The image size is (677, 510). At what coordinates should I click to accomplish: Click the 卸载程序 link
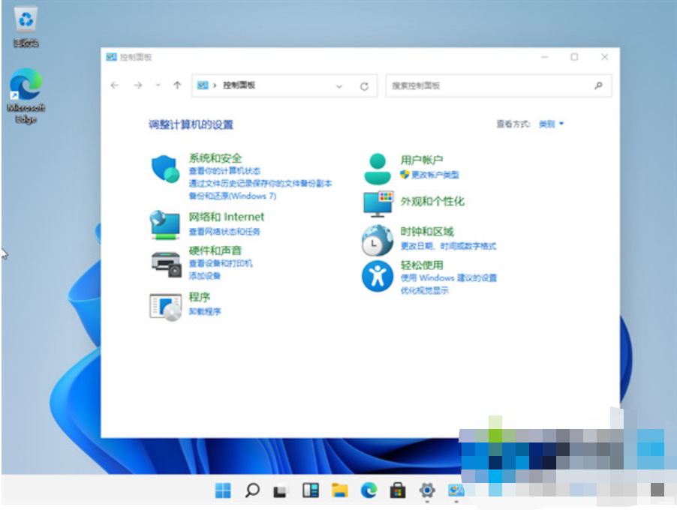pyautogui.click(x=205, y=311)
